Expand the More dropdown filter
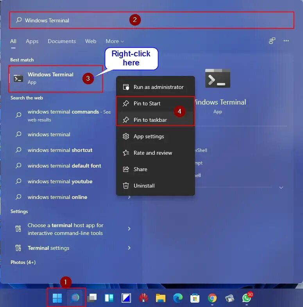The width and height of the screenshot is (303, 307). (115, 41)
